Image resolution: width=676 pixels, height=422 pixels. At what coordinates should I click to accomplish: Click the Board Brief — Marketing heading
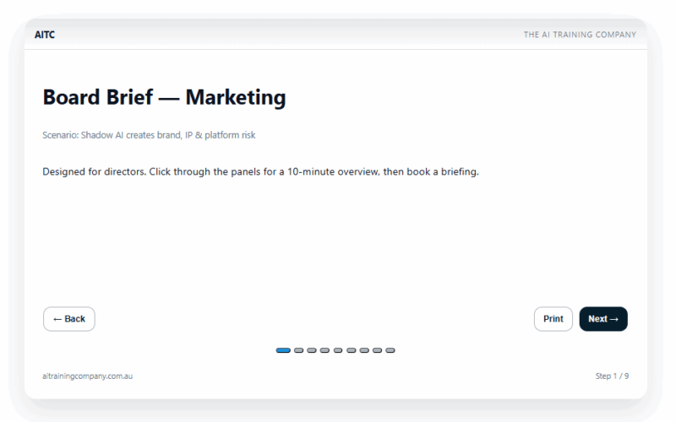pyautogui.click(x=164, y=97)
